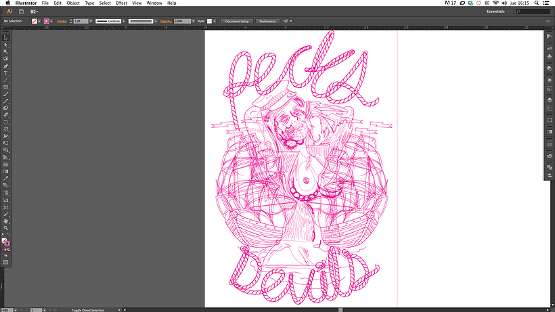Select the Hand tool

tap(5, 221)
